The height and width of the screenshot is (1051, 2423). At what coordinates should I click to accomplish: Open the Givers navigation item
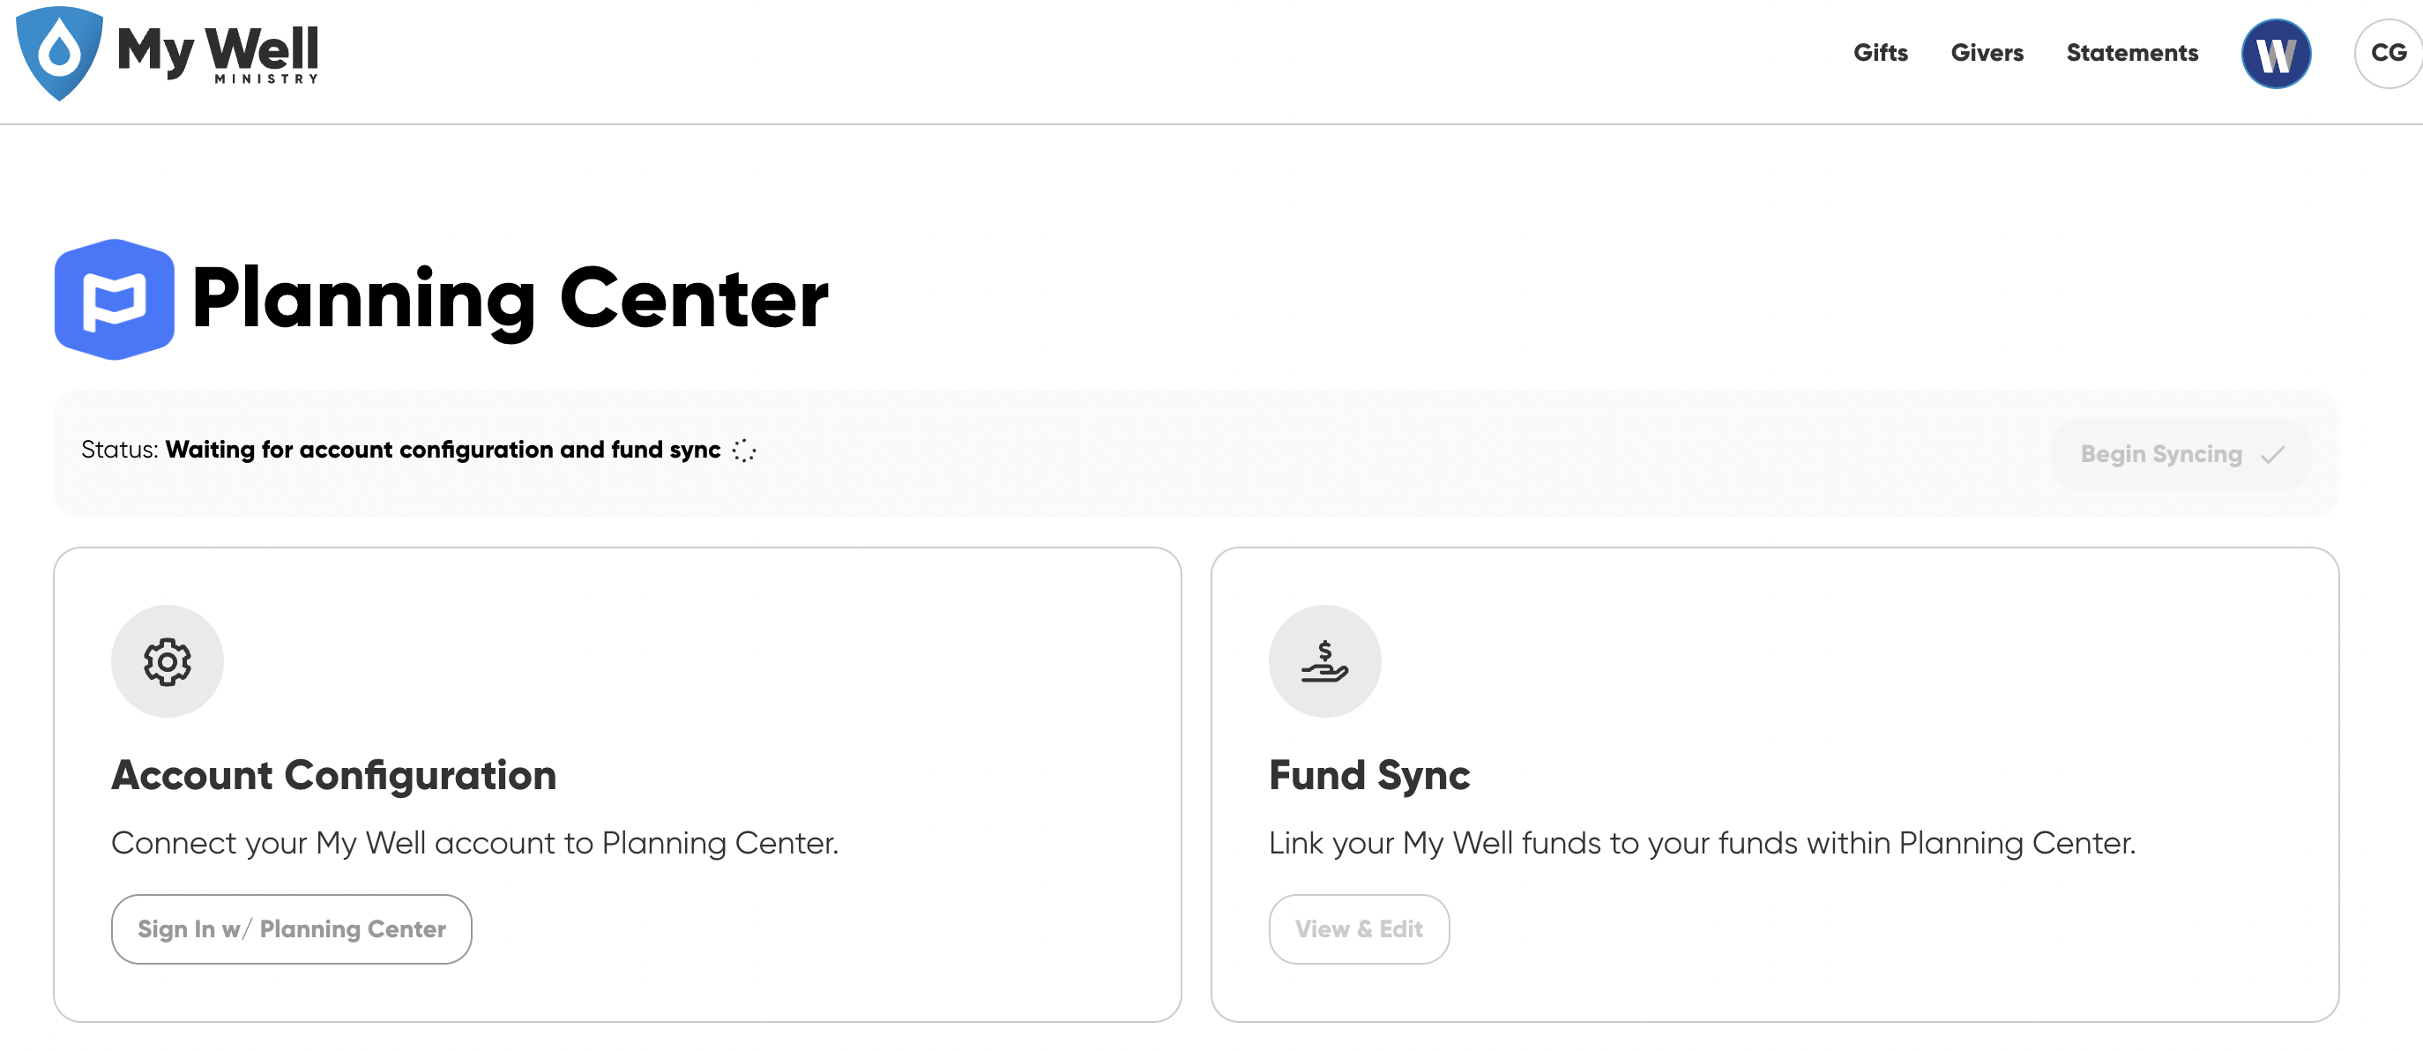[x=1987, y=54]
